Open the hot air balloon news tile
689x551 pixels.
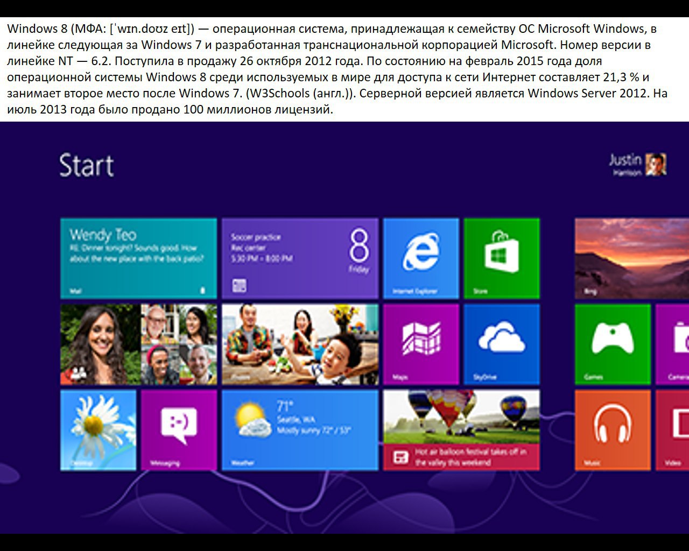click(461, 430)
